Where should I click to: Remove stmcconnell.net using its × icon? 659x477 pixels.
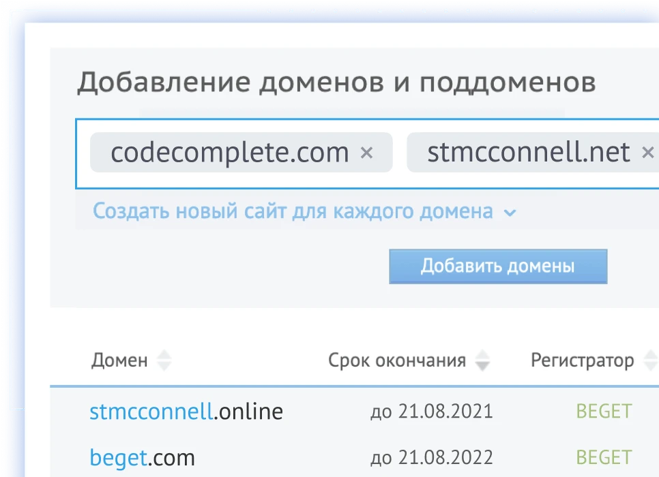pyautogui.click(x=647, y=152)
